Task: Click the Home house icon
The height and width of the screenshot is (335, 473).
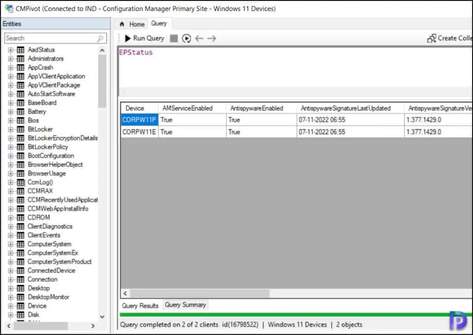Action: tap(122, 24)
